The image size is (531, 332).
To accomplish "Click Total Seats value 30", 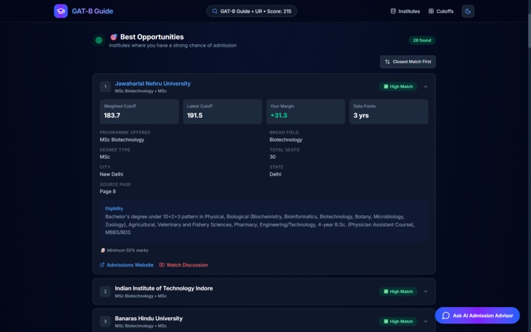I will pyautogui.click(x=273, y=157).
